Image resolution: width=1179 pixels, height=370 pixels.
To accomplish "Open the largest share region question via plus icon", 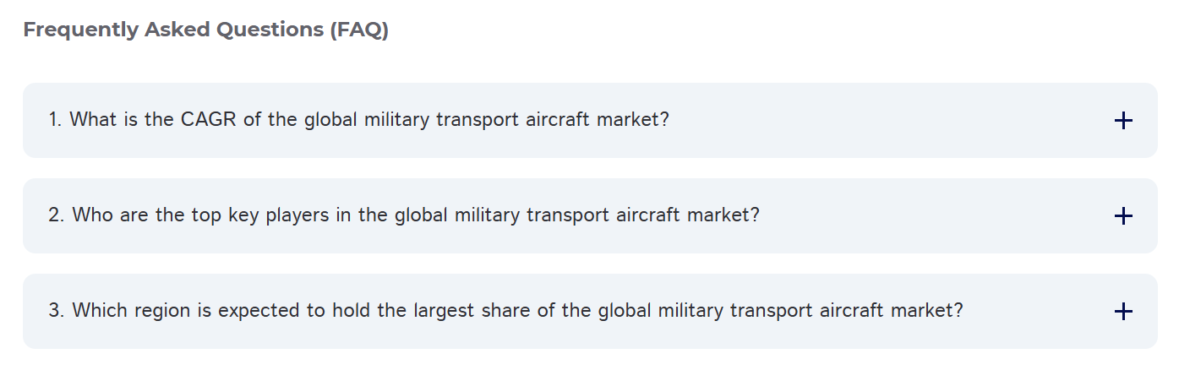I will click(x=1122, y=312).
